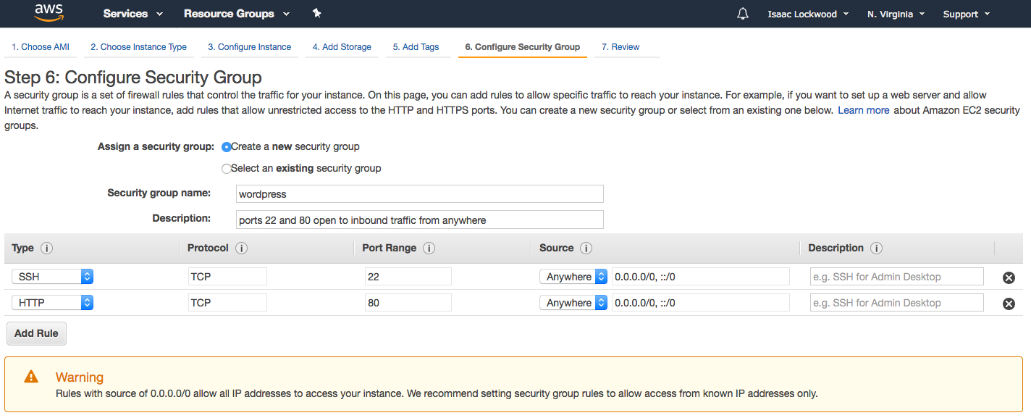Click the Add Rule button
The height and width of the screenshot is (418, 1031).
coord(36,334)
